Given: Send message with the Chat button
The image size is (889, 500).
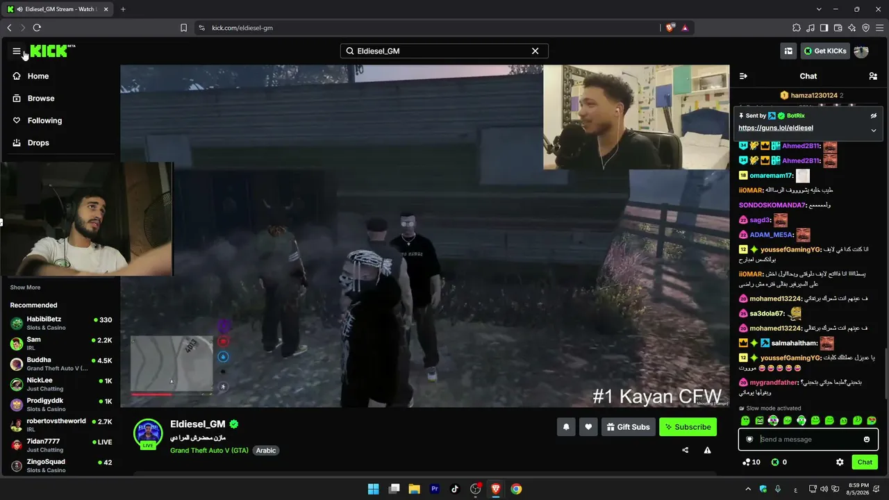Looking at the screenshot, I should 865,462.
